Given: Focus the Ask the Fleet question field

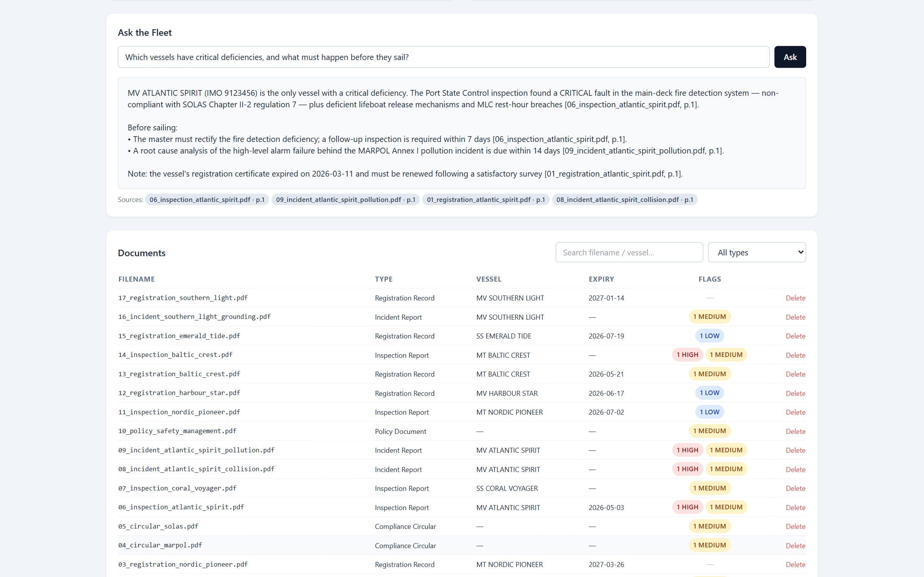Looking at the screenshot, I should 444,57.
